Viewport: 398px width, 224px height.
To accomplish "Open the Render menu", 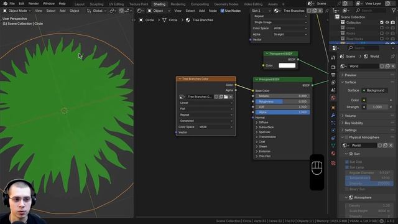I will [34, 4].
